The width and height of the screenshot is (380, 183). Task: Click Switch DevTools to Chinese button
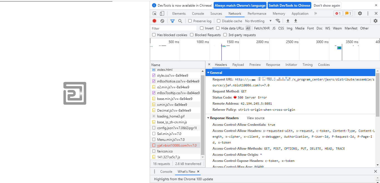point(289,5)
